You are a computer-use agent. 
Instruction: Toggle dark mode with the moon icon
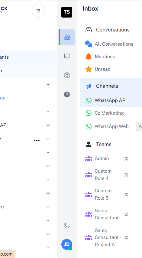[x=67, y=225]
